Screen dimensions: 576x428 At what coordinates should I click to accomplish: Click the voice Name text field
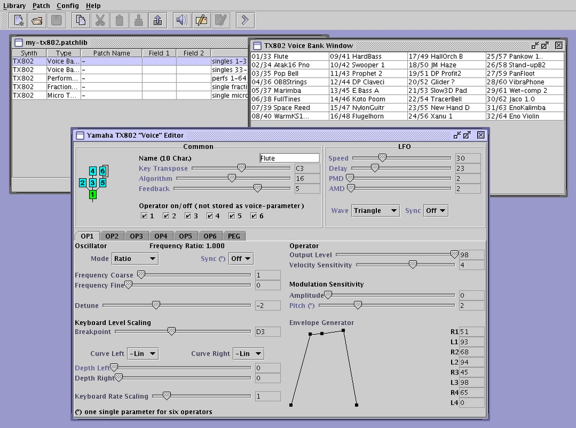point(289,159)
